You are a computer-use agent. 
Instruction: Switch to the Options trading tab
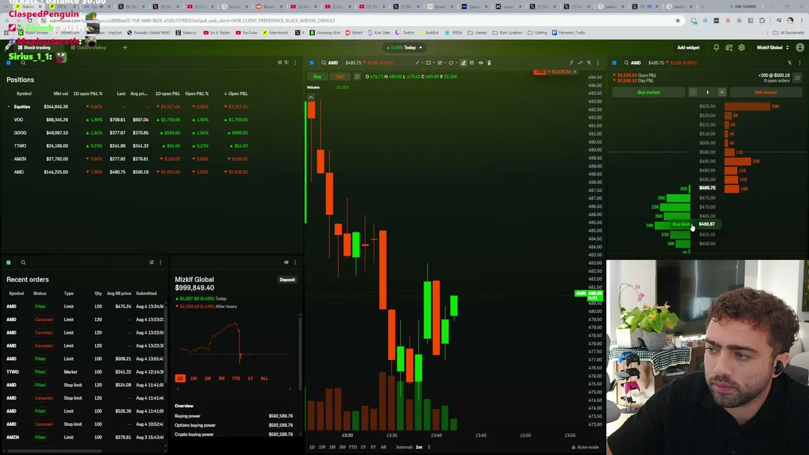pos(88,47)
